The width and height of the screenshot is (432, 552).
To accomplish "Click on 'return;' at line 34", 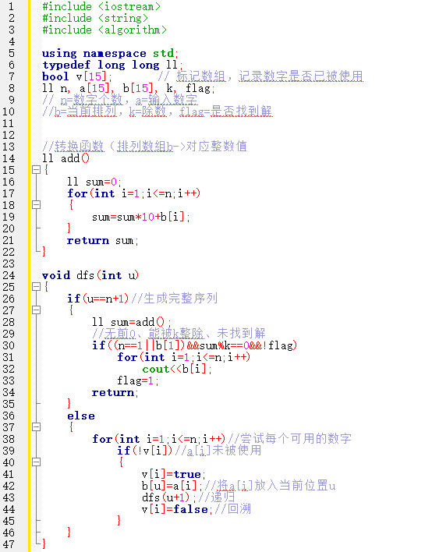I will (115, 392).
